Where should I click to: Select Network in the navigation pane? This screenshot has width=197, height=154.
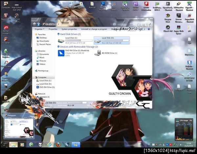point(42,94)
